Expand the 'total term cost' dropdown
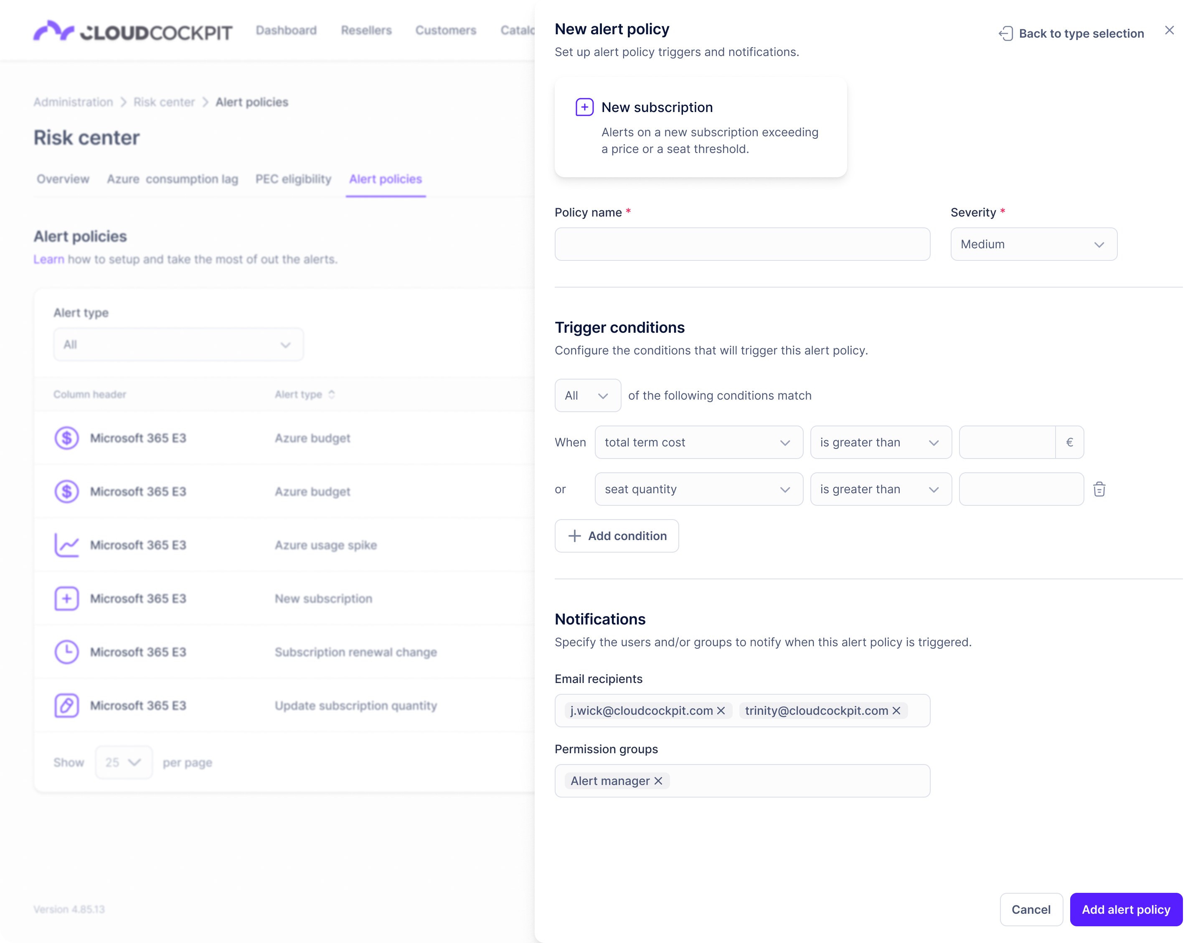This screenshot has height=943, width=1203. (x=698, y=442)
